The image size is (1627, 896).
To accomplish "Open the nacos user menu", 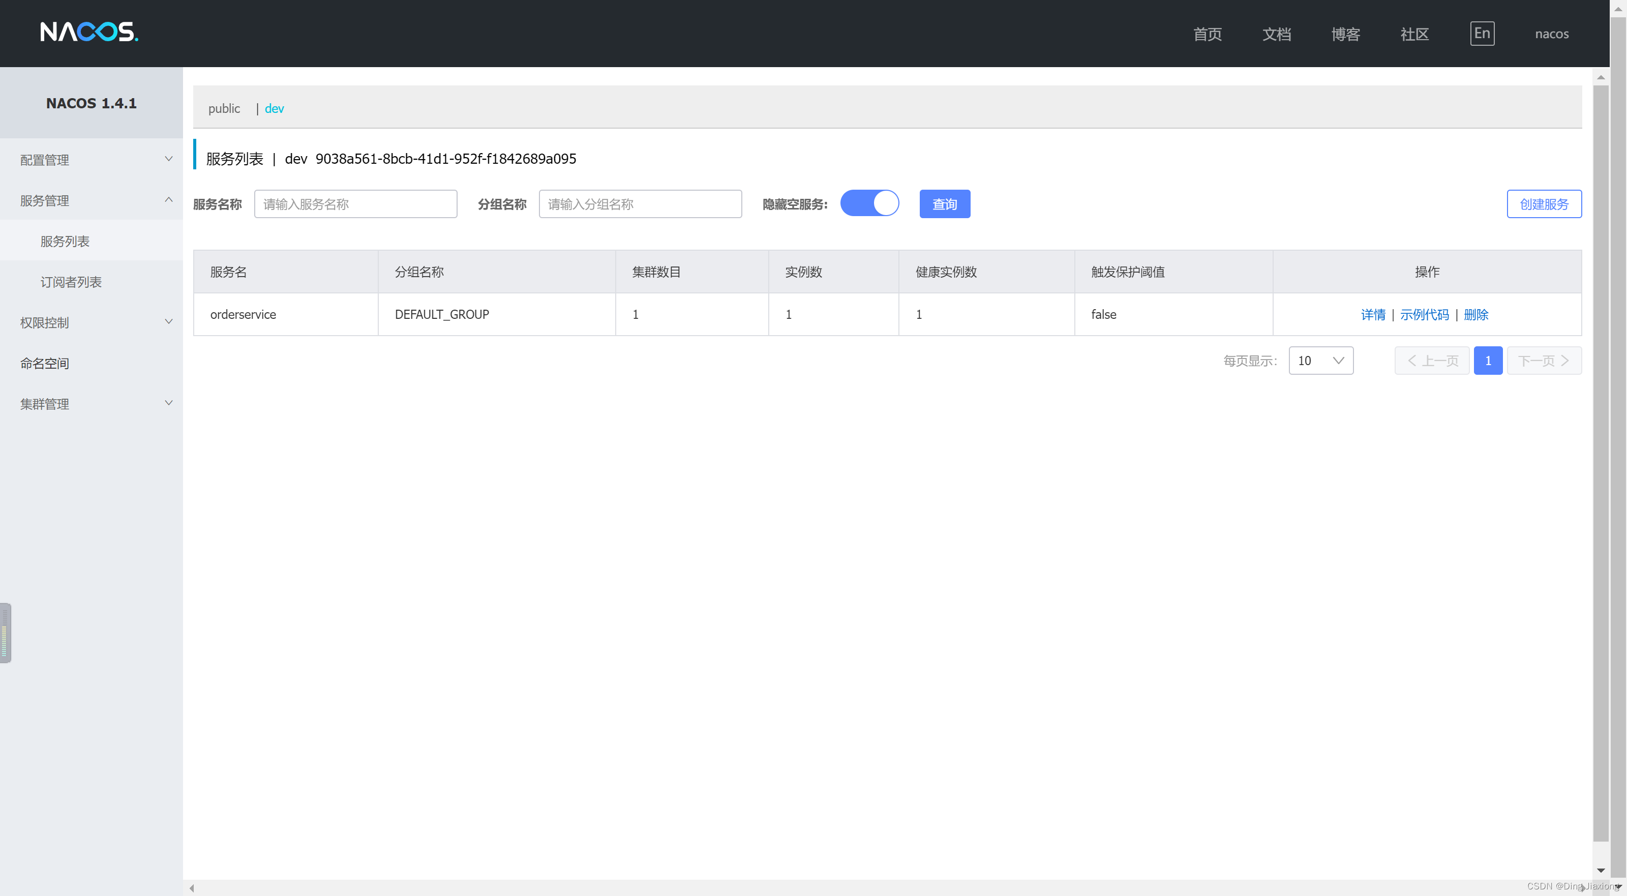I will [1551, 34].
